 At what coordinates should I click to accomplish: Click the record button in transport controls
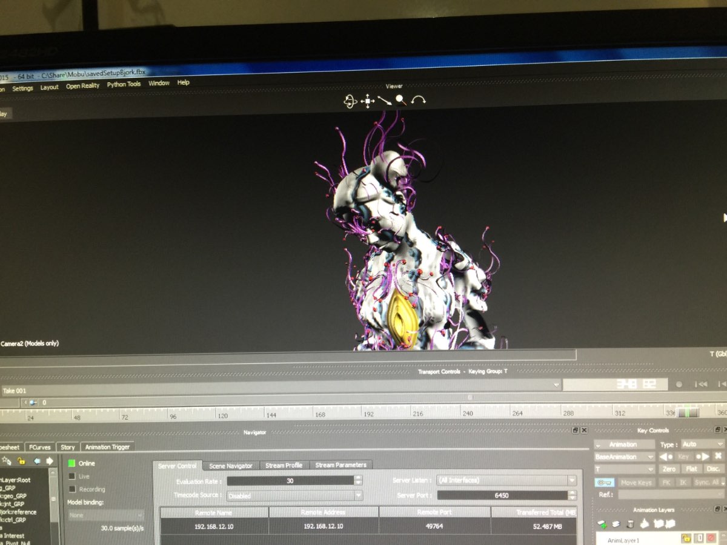click(679, 384)
